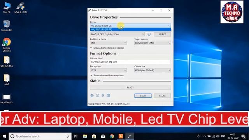Click the network tray icon
The width and height of the screenshot is (249, 140).
click(214, 136)
